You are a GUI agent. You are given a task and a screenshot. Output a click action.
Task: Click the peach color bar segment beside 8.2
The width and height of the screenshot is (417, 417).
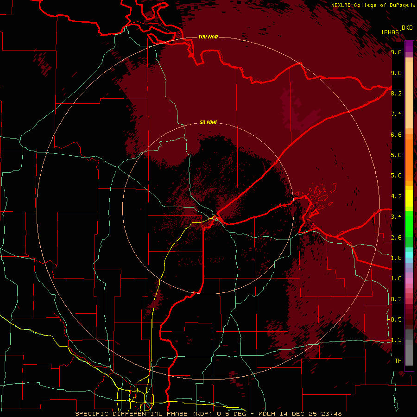click(x=409, y=95)
